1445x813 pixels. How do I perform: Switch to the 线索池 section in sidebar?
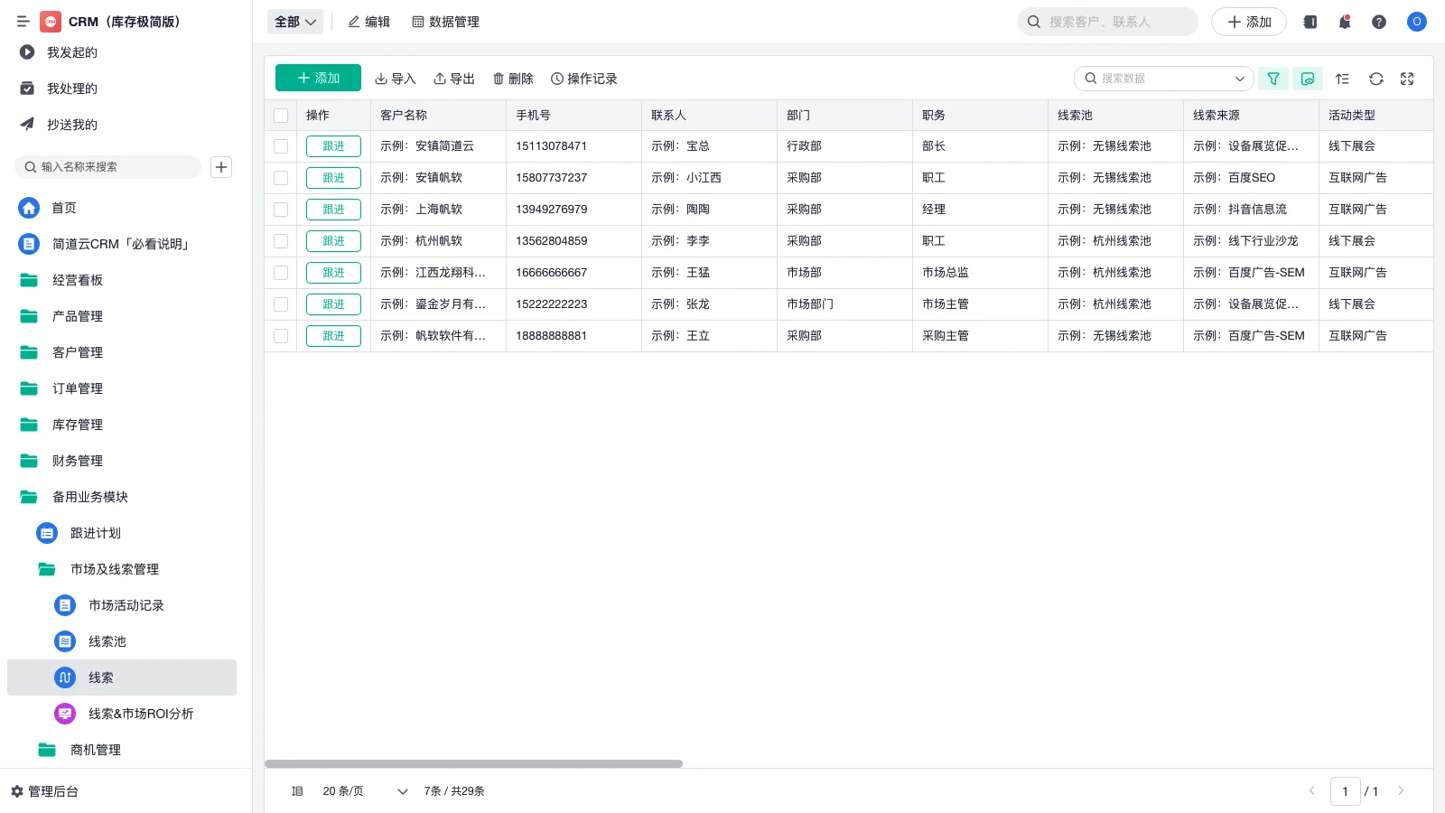pos(107,641)
